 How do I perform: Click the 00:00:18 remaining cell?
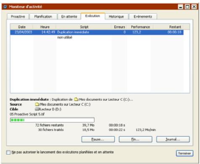[x=174, y=32]
